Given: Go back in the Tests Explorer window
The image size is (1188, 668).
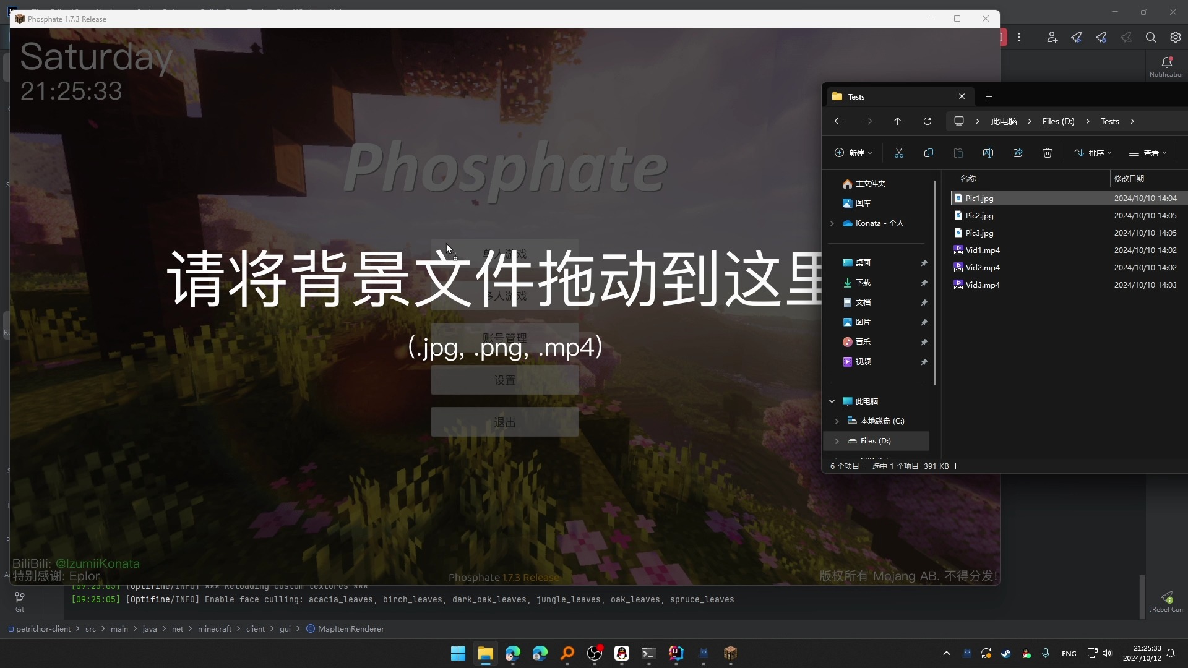Looking at the screenshot, I should pos(838,121).
